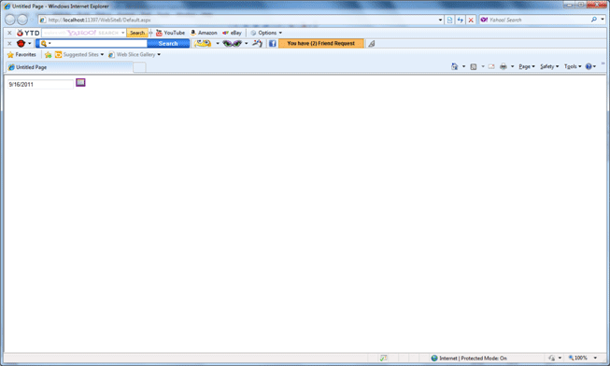The image size is (610, 366).
Task: Click the YTD logo icon
Action: (28, 33)
